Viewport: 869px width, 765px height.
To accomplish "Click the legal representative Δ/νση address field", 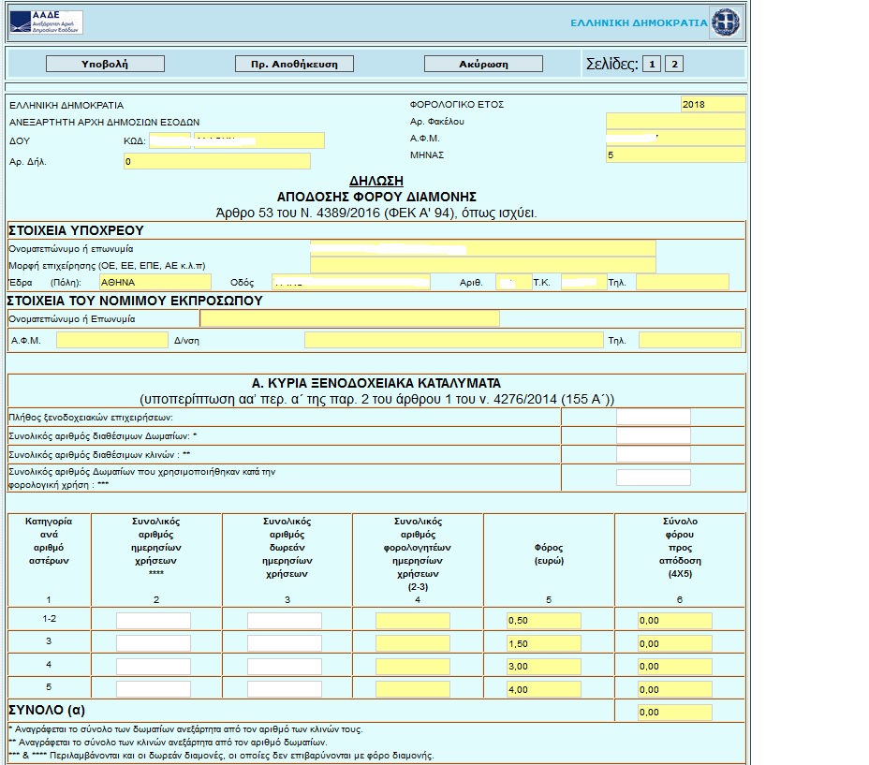I will (453, 340).
